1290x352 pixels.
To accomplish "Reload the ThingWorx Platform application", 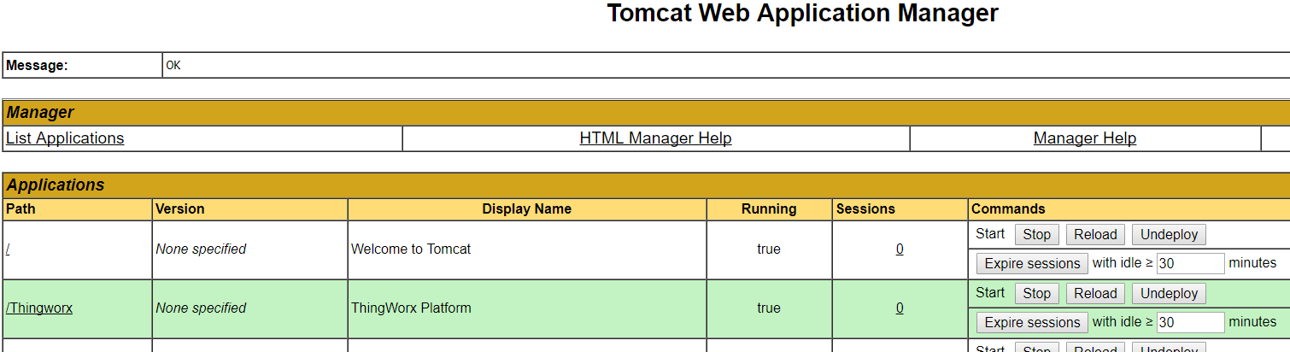I will point(1095,293).
